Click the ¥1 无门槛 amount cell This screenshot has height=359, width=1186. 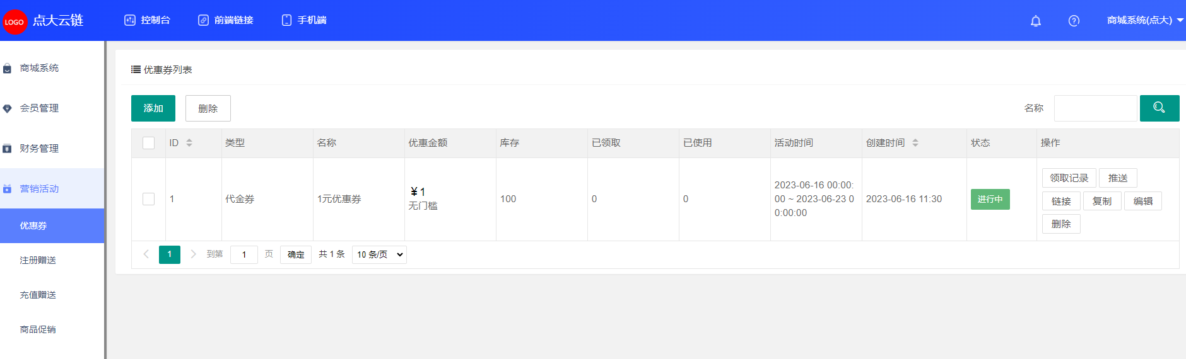(x=450, y=199)
